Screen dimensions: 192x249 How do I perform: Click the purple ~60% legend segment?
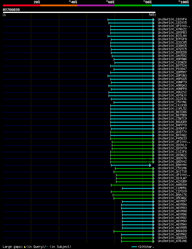point(96,5)
